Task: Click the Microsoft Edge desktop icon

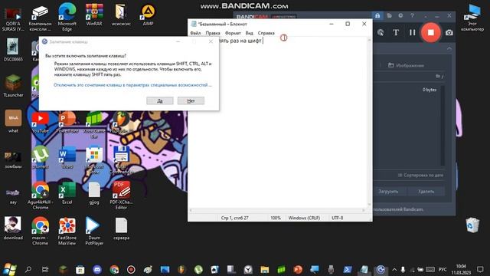Action: point(67,17)
